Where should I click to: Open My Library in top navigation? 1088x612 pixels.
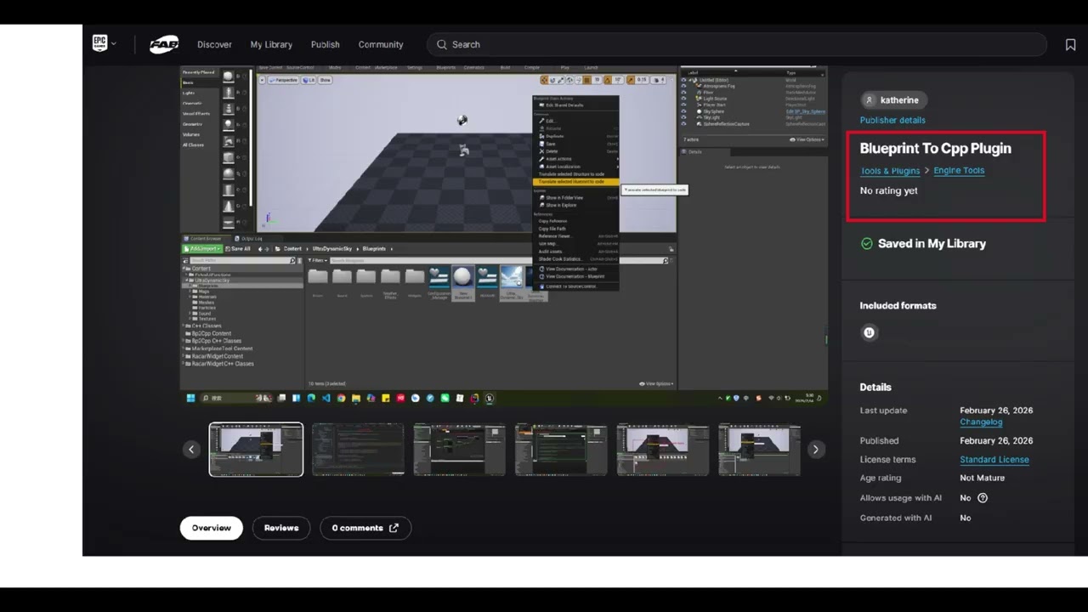[271, 44]
